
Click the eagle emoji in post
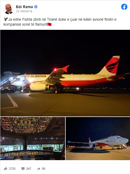[5, 19]
